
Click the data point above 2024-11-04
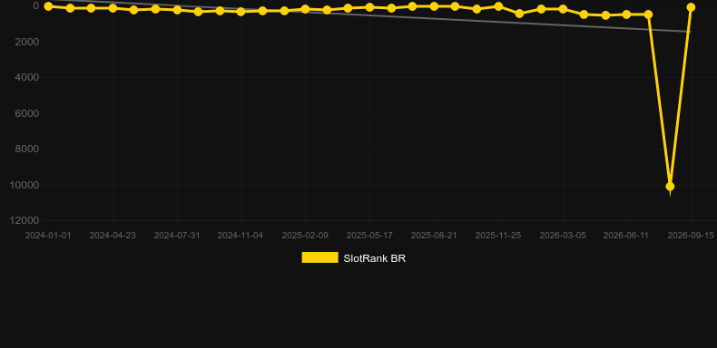click(x=241, y=12)
